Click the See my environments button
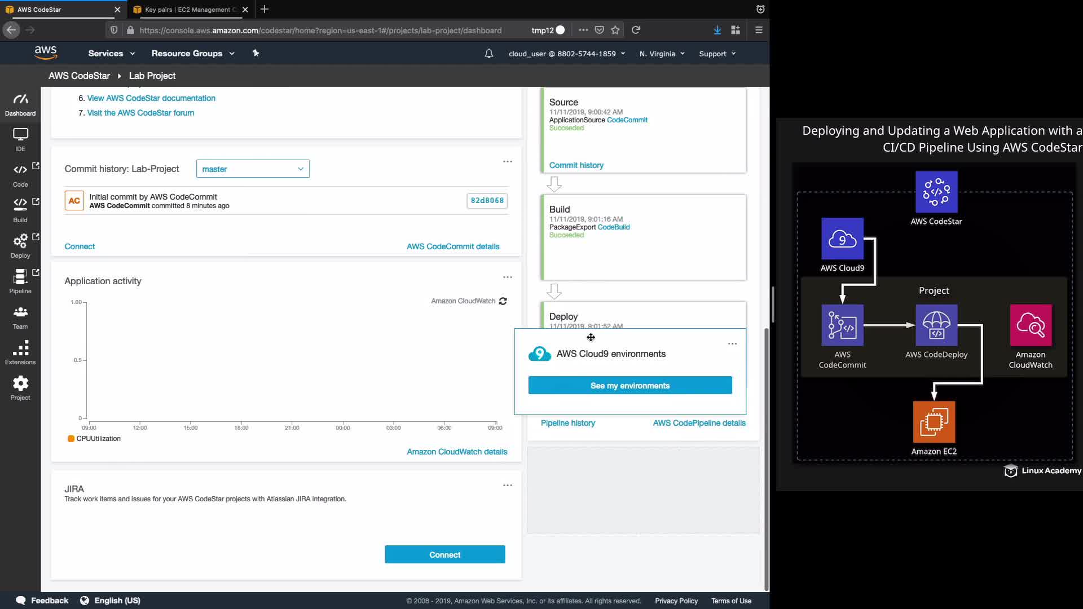 [x=630, y=386]
